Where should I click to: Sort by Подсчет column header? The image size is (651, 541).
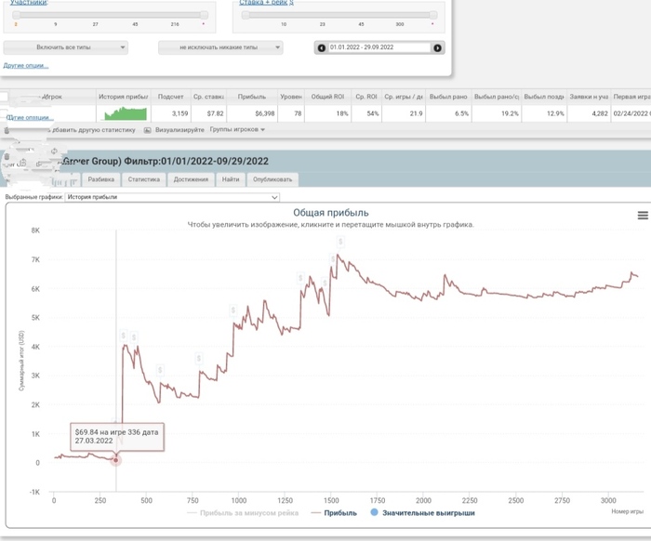170,97
